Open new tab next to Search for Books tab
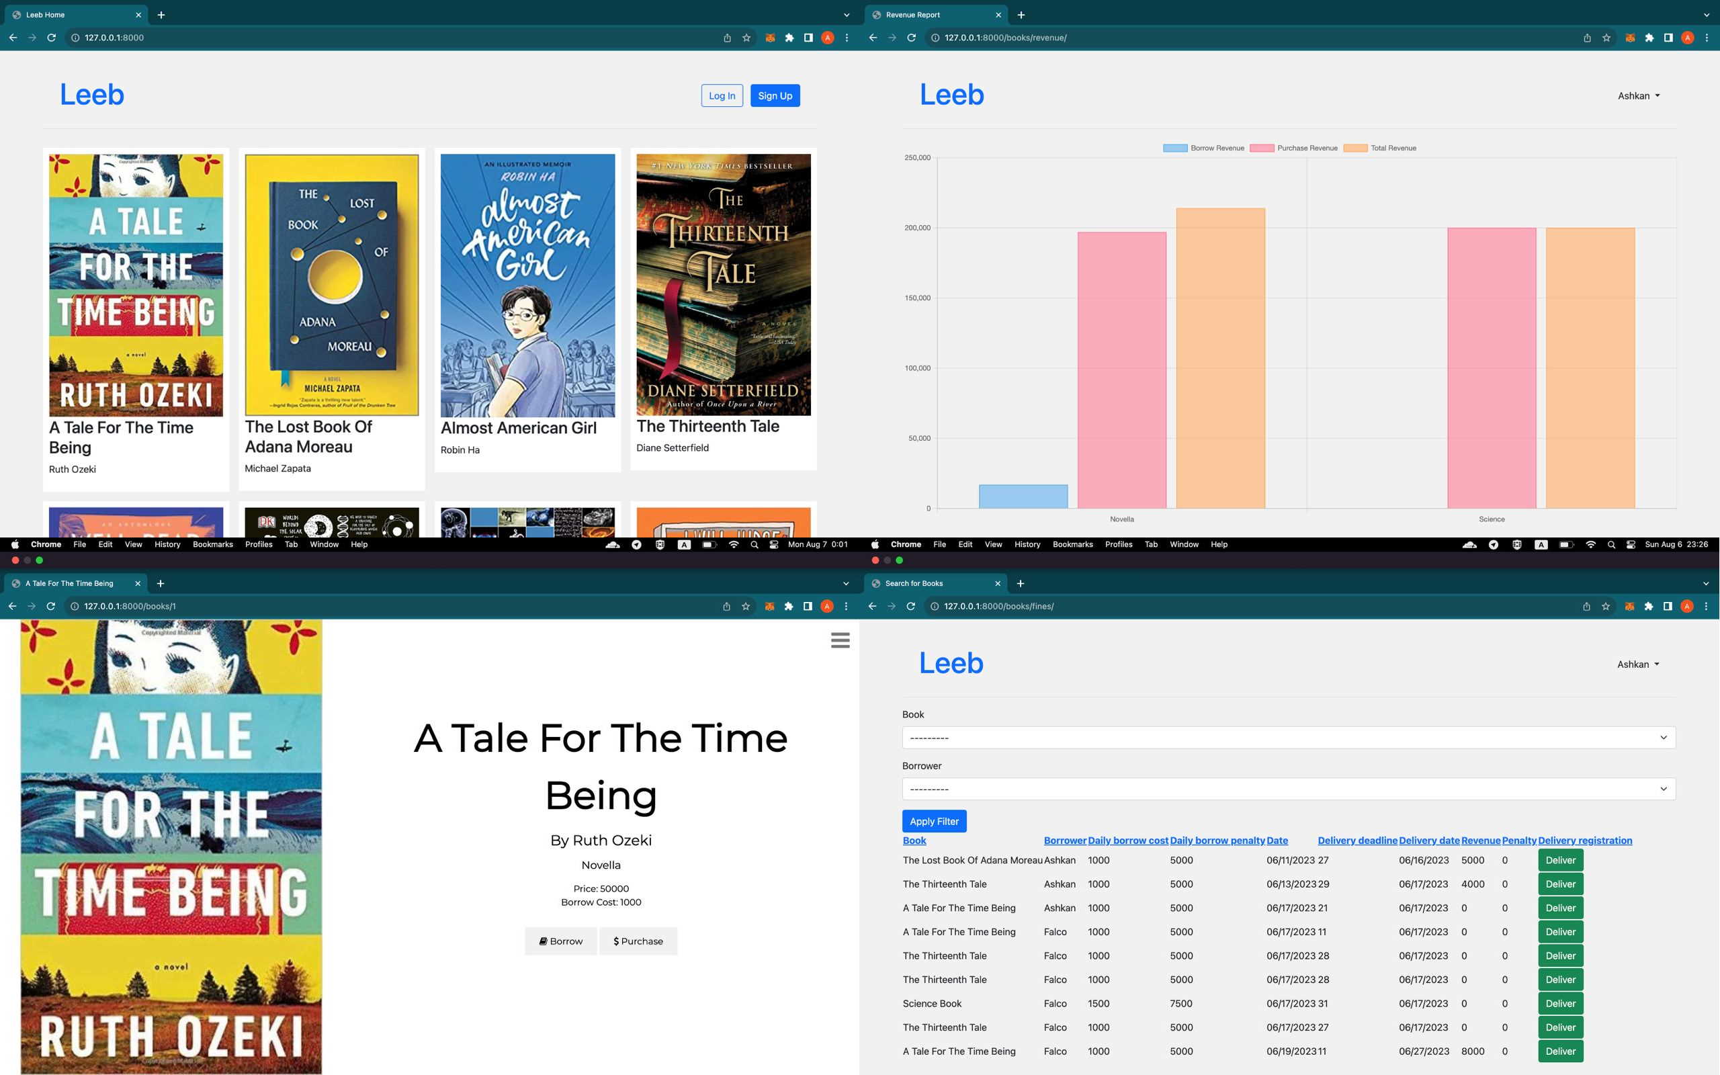This screenshot has width=1720, height=1075. (1021, 584)
